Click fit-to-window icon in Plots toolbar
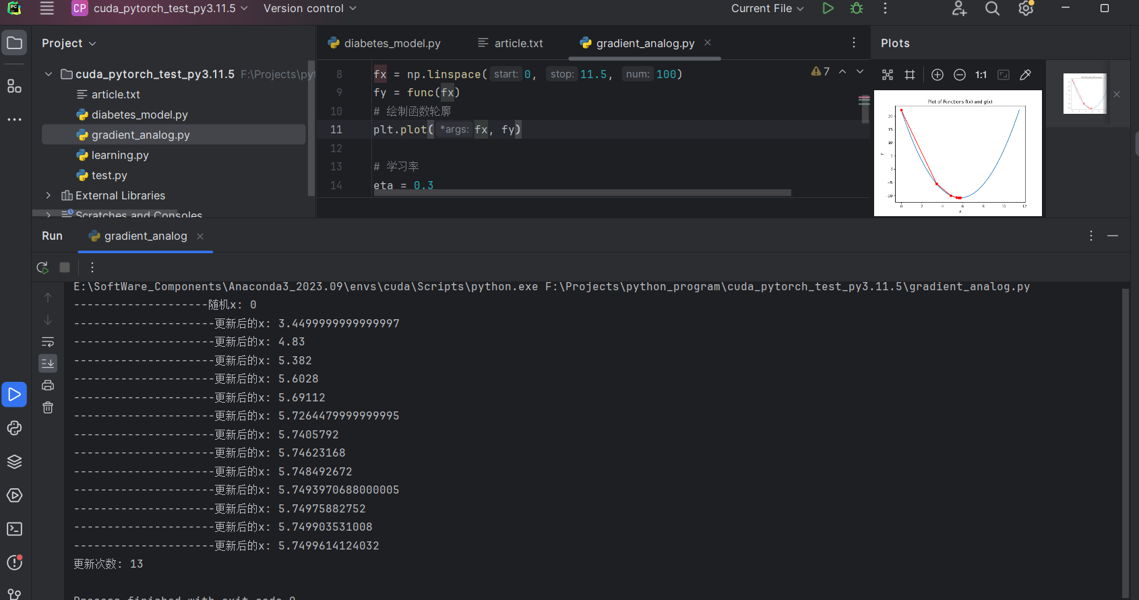Image resolution: width=1139 pixels, height=600 pixels. [x=888, y=75]
